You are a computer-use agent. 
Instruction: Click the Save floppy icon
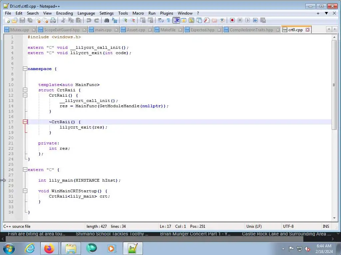(x=22, y=20)
